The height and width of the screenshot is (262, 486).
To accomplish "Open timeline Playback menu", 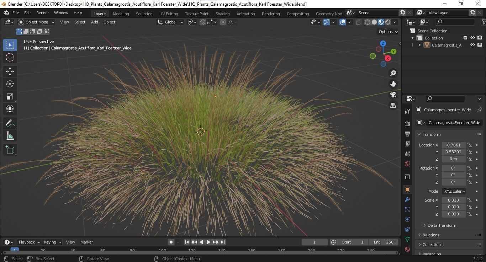I will pyautogui.click(x=29, y=242).
